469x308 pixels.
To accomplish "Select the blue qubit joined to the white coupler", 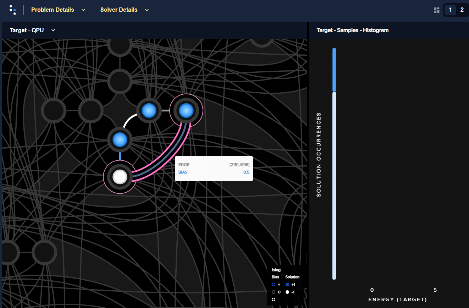I will coord(149,111).
